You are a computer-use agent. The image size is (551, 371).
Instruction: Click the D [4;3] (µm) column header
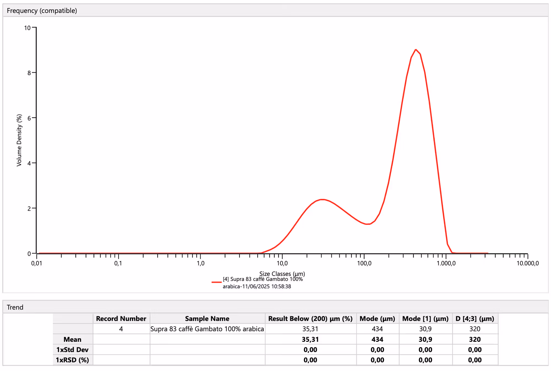pos(475,318)
